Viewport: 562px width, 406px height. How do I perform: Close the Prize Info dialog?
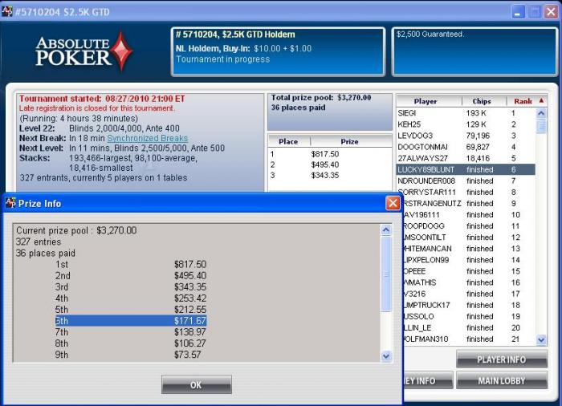[393, 203]
